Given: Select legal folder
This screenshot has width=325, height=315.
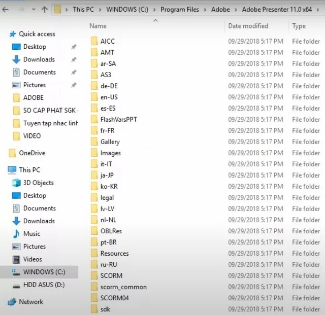Looking at the screenshot, I should (x=103, y=198).
